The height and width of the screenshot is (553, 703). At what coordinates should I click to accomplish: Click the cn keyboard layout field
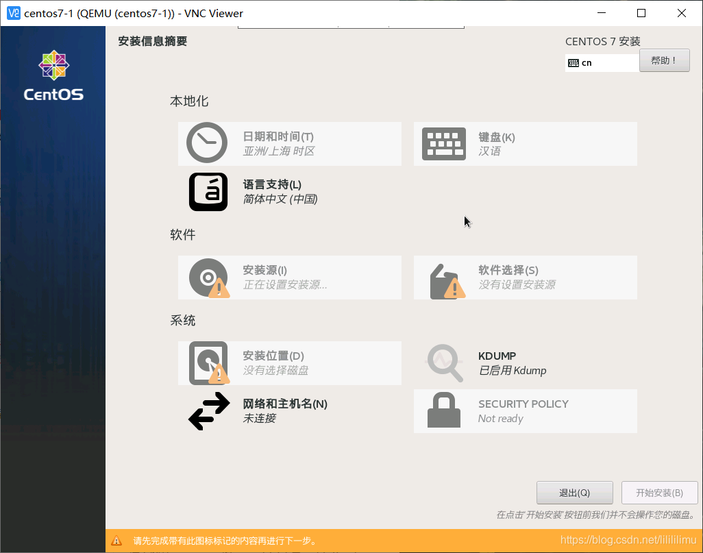pyautogui.click(x=602, y=63)
